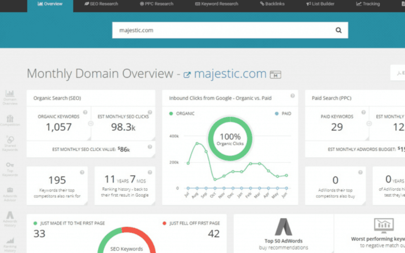Open the Backlinks tab

272,4
